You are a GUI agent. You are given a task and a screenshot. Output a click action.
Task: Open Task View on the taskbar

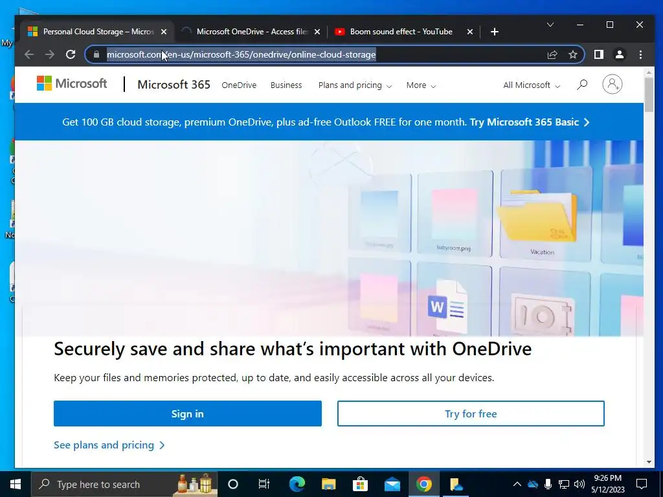coord(264,484)
